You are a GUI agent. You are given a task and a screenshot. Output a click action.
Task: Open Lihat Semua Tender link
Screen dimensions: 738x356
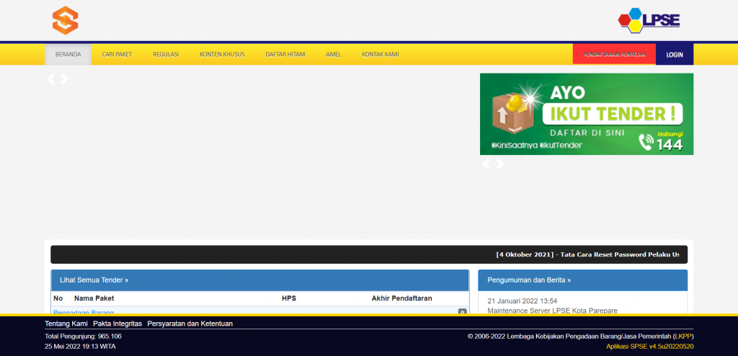tap(94, 280)
